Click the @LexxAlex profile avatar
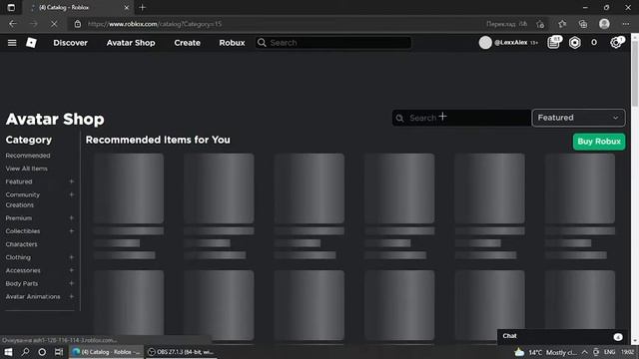This screenshot has width=639, height=359. coord(485,42)
